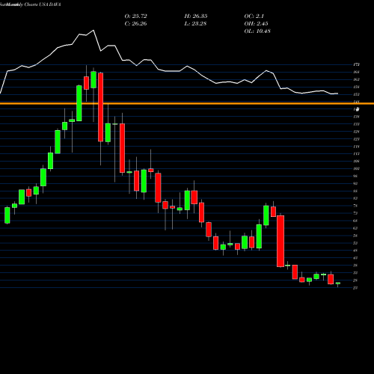Click the peak of the white moving average line
This screenshot has height=374, width=374.
click(x=93, y=30)
